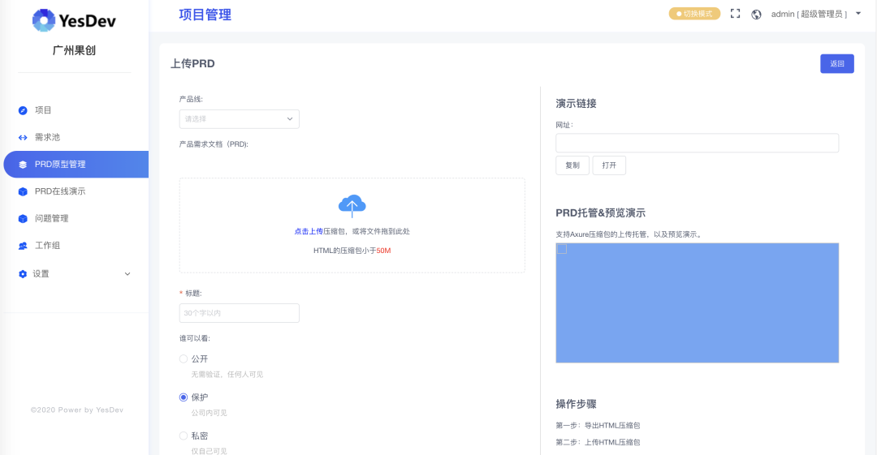877x455 pixels.
Task: Click the 项目 compass icon in sidebar
Action: click(23, 110)
